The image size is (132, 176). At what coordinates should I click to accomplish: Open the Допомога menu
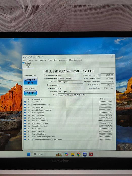63,60
